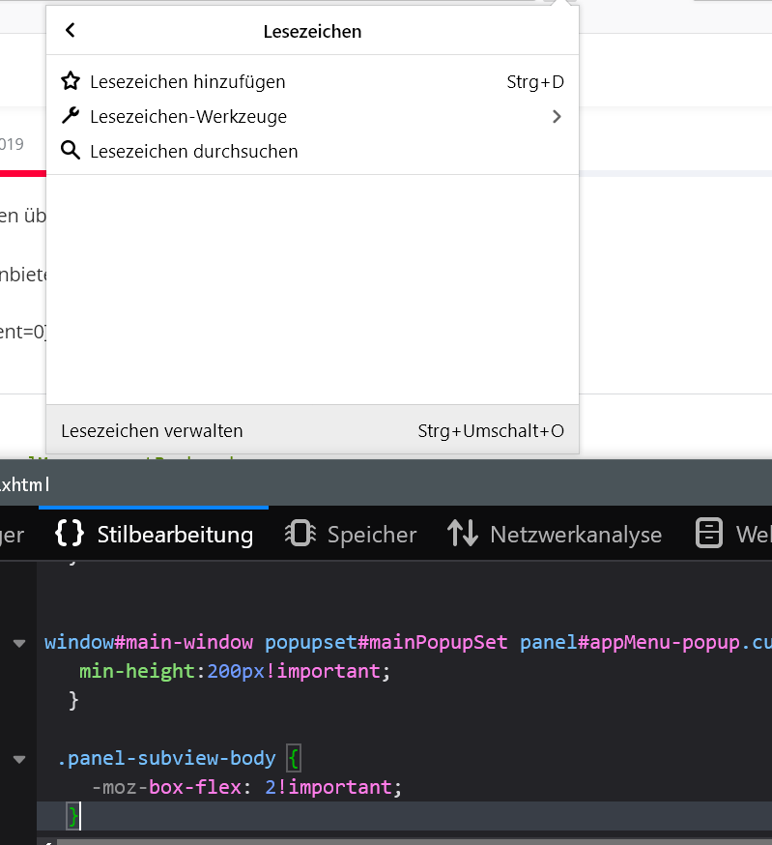
Task: Switch to the Speicher tab
Action: pos(371,535)
